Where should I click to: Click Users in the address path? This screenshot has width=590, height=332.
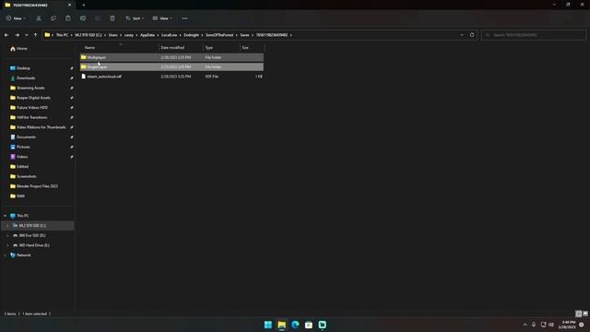112,35
